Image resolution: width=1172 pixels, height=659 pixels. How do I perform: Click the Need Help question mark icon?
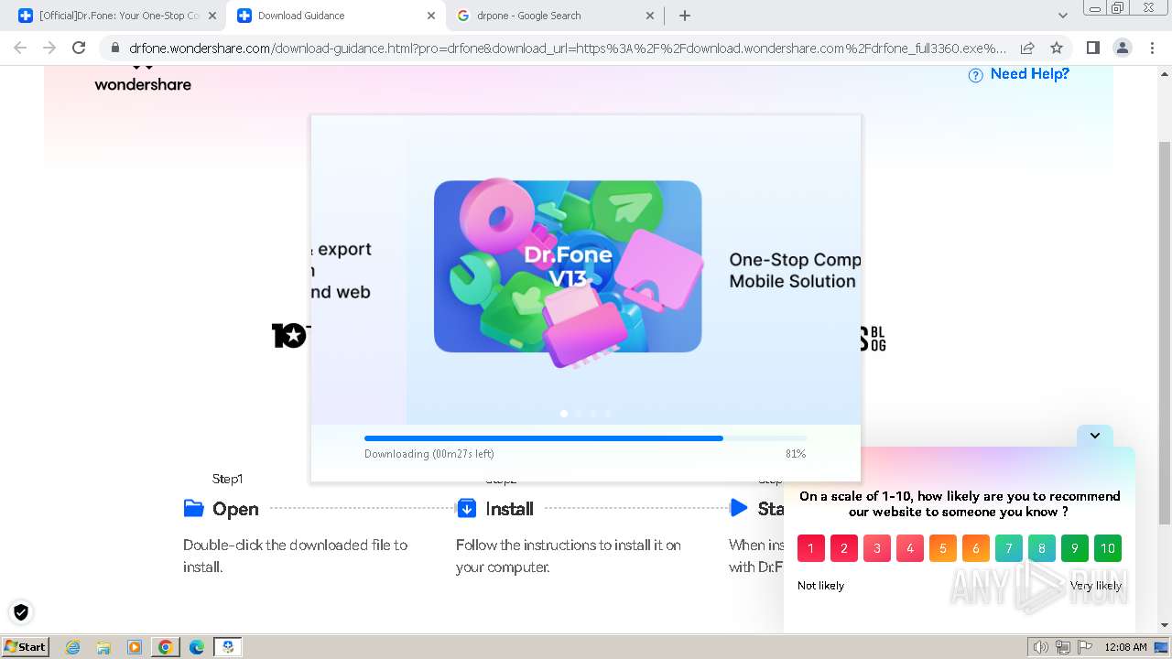click(976, 75)
